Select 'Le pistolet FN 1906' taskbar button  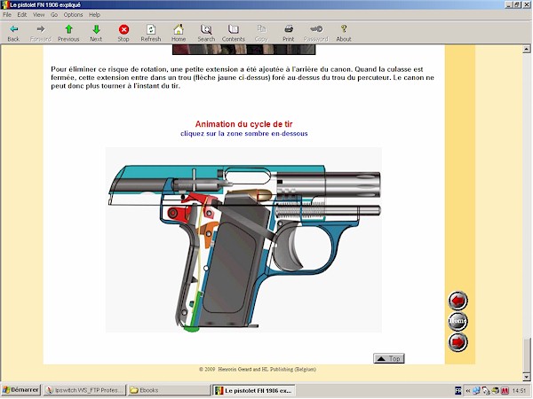click(x=254, y=390)
